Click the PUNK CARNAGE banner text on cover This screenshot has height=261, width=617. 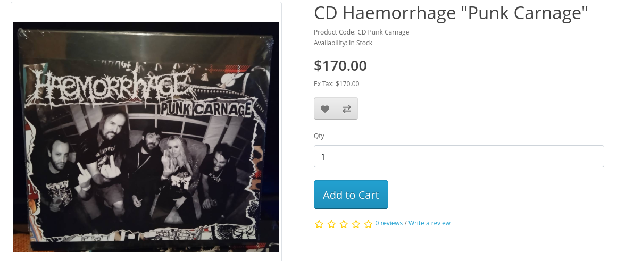tap(205, 110)
